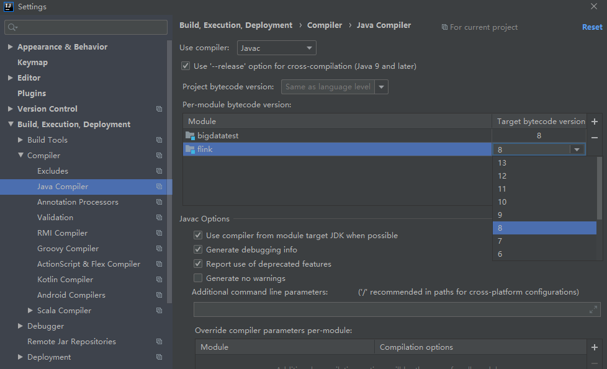Select bytecode version 10 from list
The image size is (607, 369).
544,202
